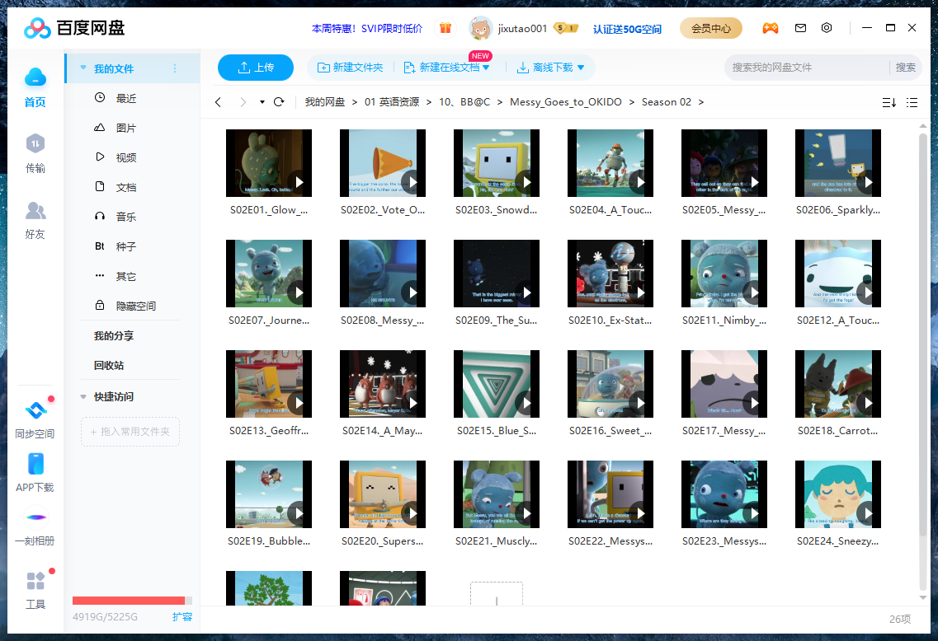
Task: Navigate to 我的网盘 breadcrumb
Action: tap(325, 102)
